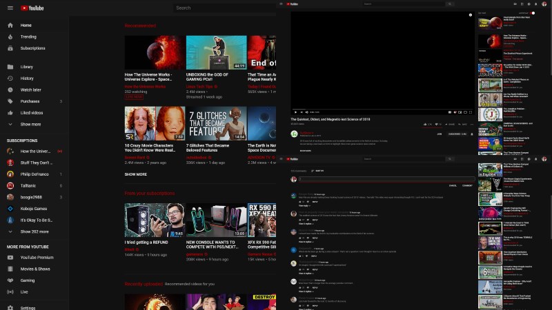Image resolution: width=552 pixels, height=310 pixels.
Task: Skip to next video in player controls
Action: (302, 112)
